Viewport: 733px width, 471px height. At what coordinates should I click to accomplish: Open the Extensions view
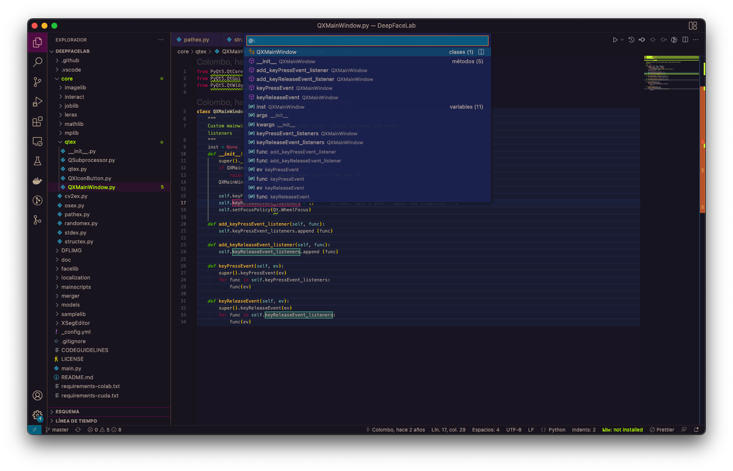[37, 121]
